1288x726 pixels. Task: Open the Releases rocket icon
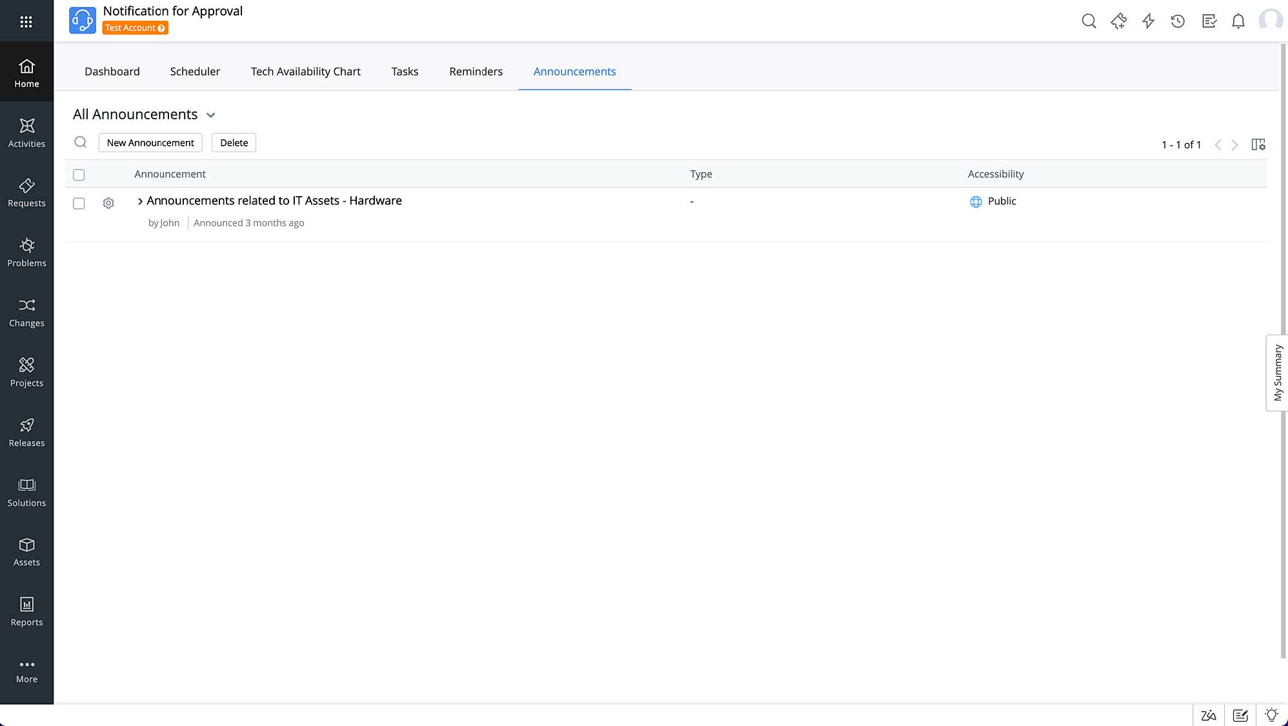point(26,426)
